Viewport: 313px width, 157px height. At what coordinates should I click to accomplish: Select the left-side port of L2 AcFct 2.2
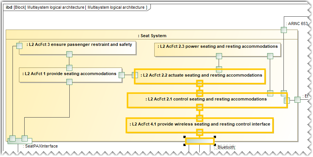coord(135,75)
